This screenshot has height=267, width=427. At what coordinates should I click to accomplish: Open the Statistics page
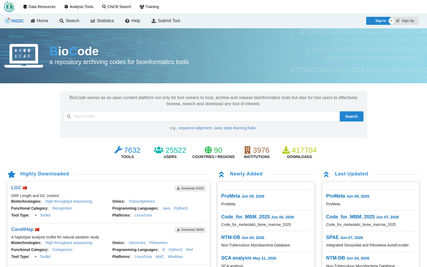coord(102,21)
